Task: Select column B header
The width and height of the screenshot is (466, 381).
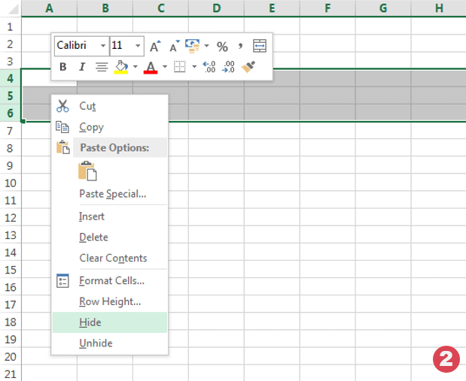Action: click(x=105, y=8)
